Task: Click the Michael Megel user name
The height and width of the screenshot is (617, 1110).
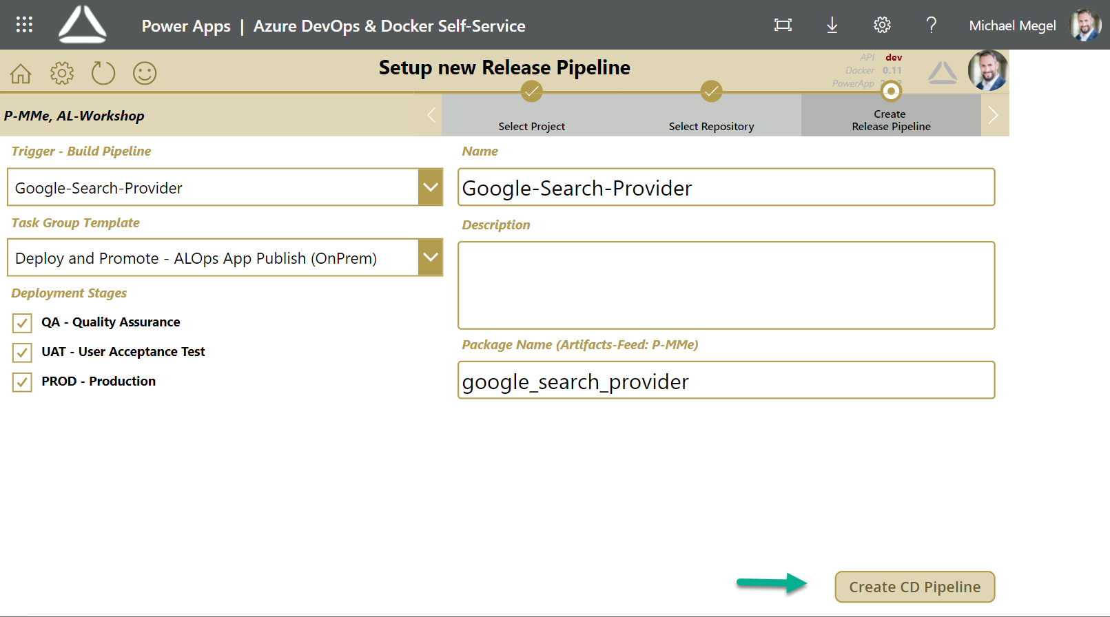Action: [x=1012, y=25]
